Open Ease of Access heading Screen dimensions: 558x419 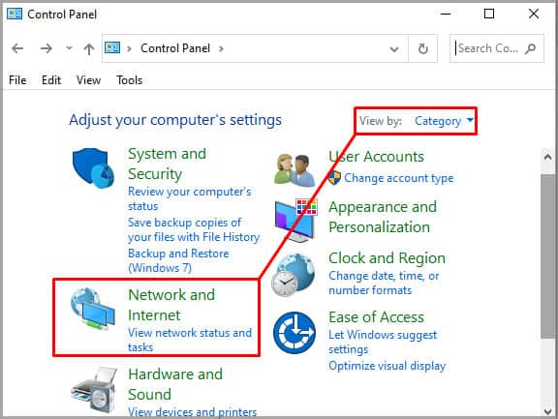[376, 317]
